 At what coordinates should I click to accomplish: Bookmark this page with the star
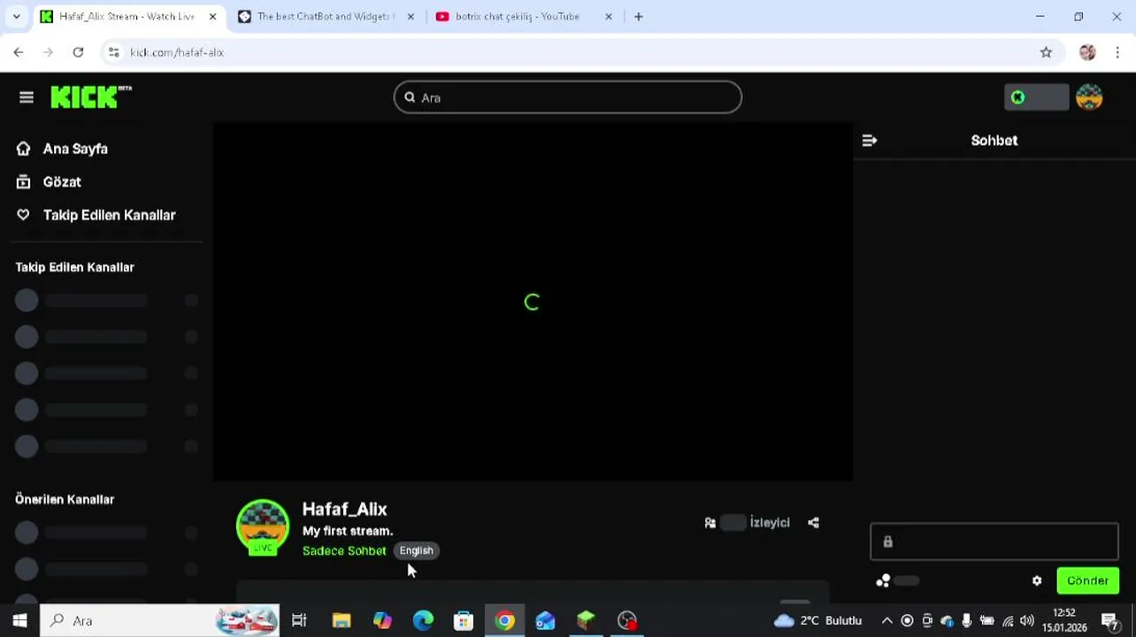1046,52
